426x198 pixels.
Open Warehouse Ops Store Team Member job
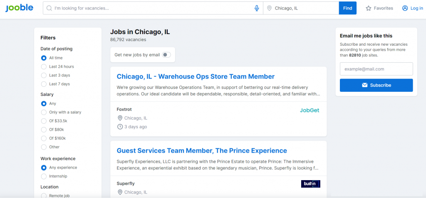(196, 76)
